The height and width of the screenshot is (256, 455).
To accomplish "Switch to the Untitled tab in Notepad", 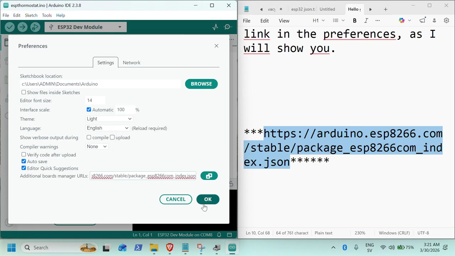I will coord(327,9).
